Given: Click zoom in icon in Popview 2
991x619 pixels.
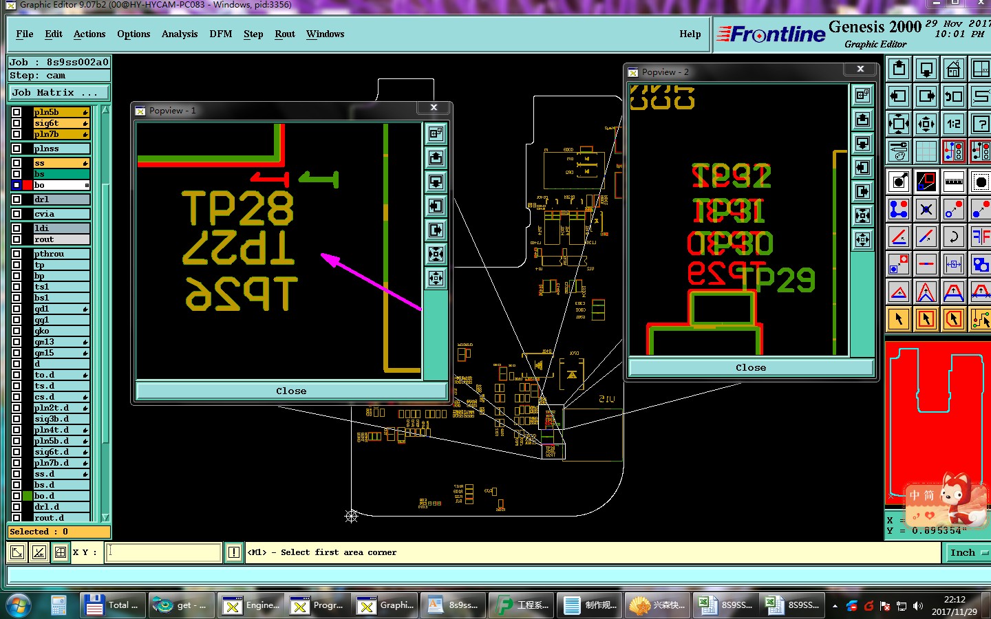Looking at the screenshot, I should point(862,215).
